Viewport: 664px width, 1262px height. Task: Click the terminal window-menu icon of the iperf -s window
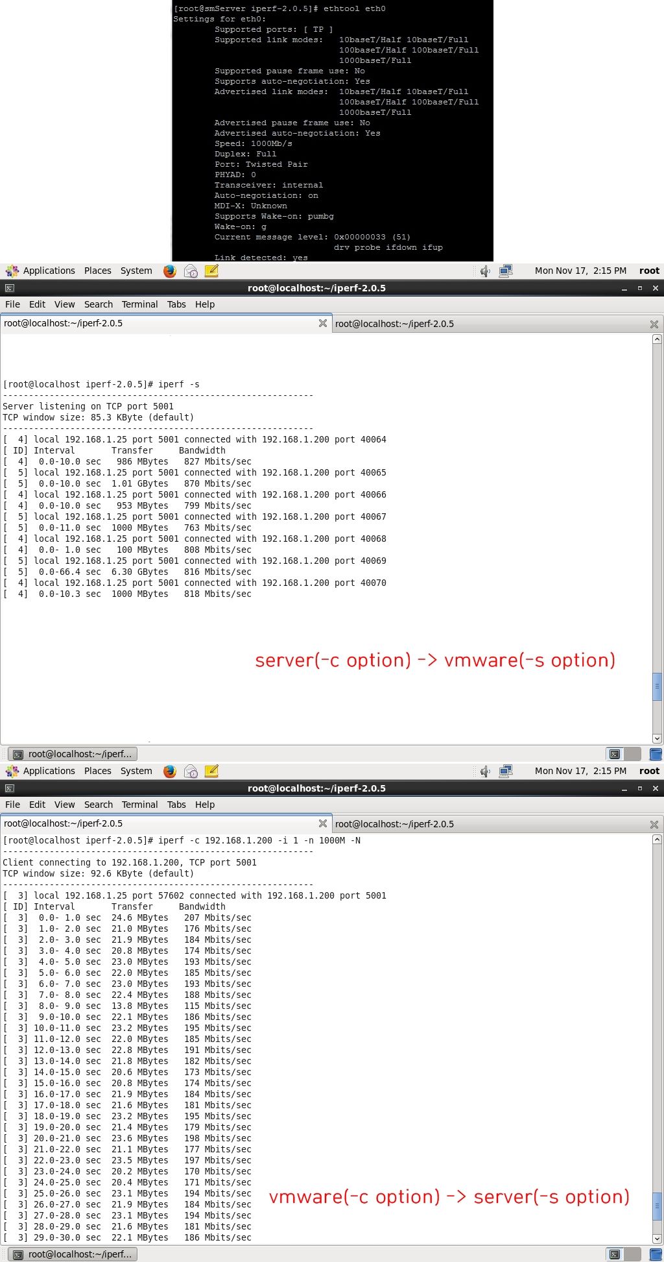tap(9, 288)
